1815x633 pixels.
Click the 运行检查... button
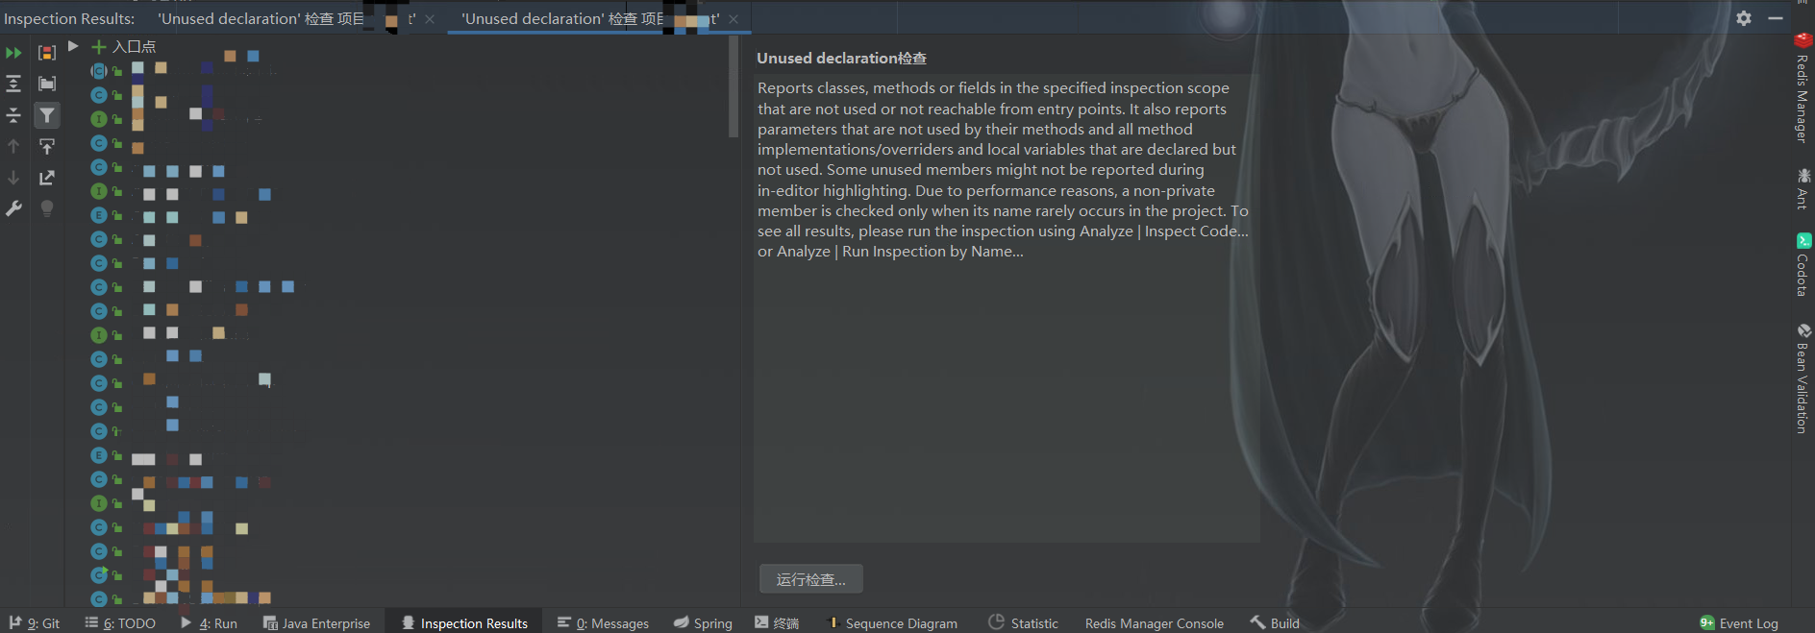click(x=810, y=579)
